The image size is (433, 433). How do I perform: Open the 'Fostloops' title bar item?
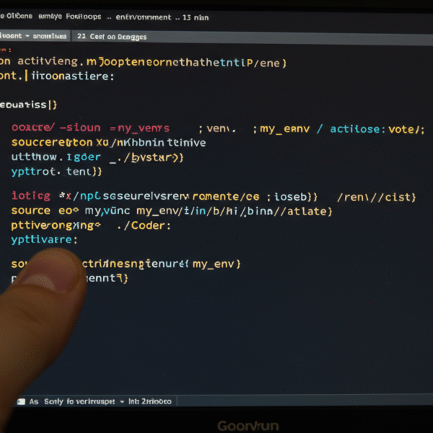83,17
